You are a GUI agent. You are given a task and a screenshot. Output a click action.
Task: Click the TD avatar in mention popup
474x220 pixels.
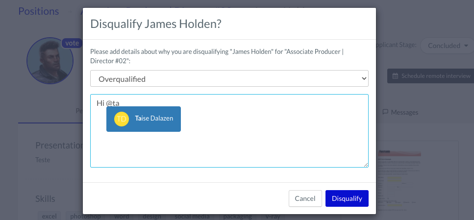tap(122, 119)
